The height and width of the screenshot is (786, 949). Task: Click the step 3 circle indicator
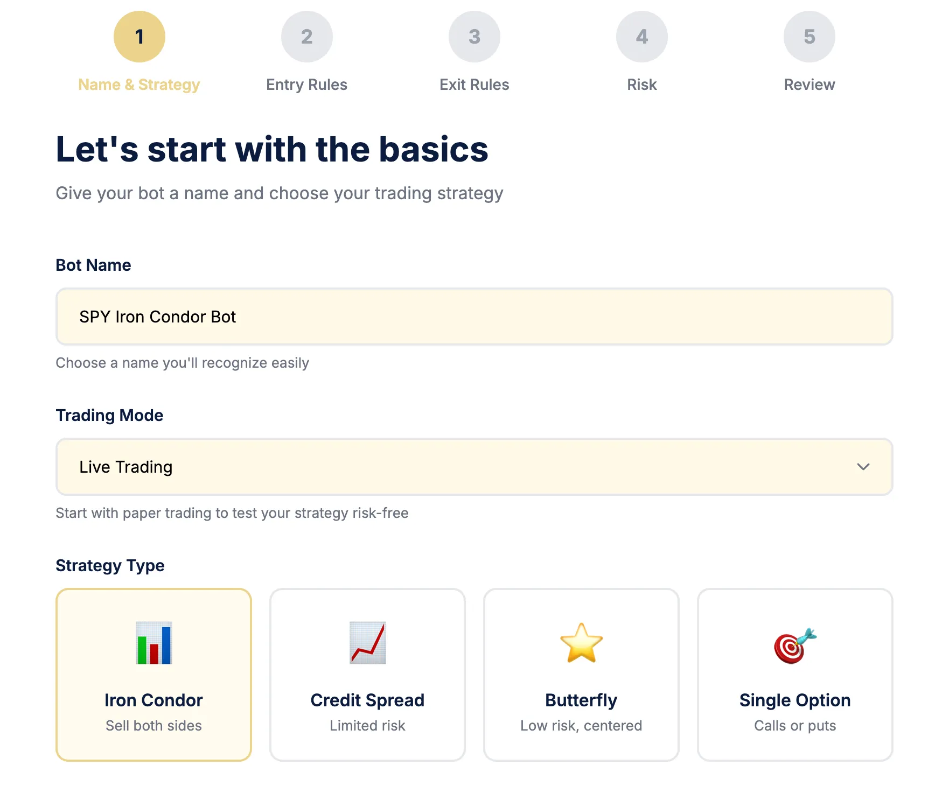click(x=474, y=36)
